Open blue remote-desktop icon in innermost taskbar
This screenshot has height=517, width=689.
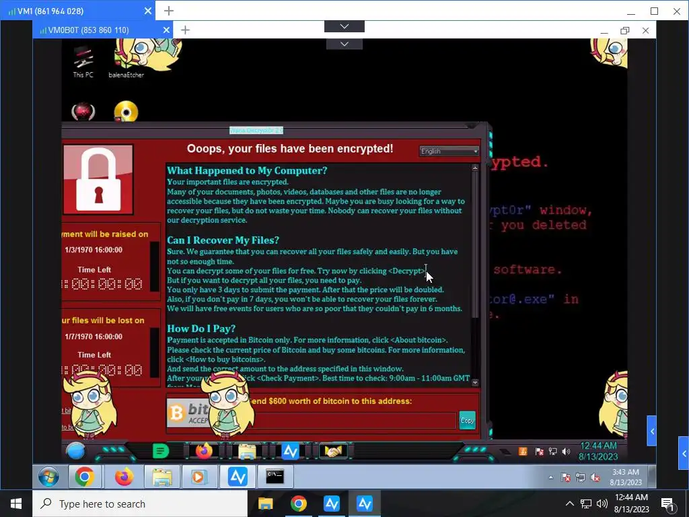pos(291,451)
